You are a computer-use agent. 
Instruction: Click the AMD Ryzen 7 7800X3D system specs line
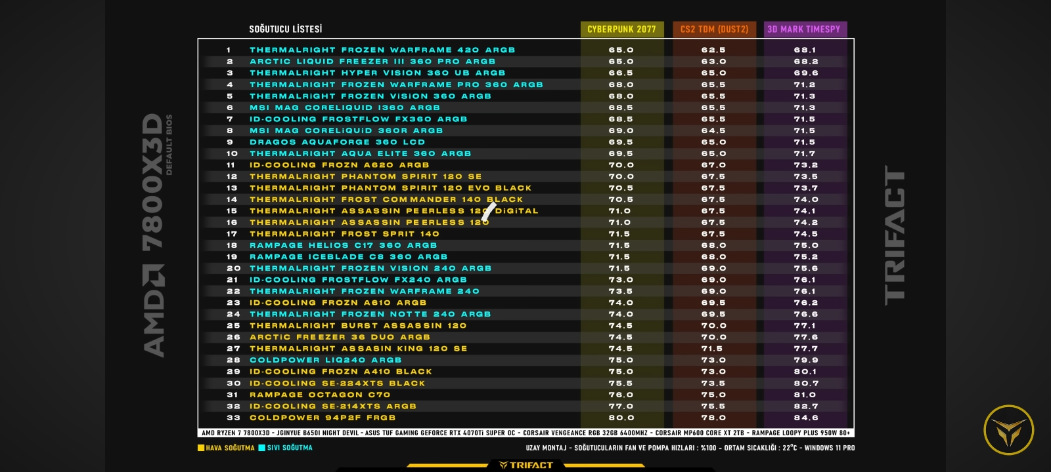[x=525, y=433]
